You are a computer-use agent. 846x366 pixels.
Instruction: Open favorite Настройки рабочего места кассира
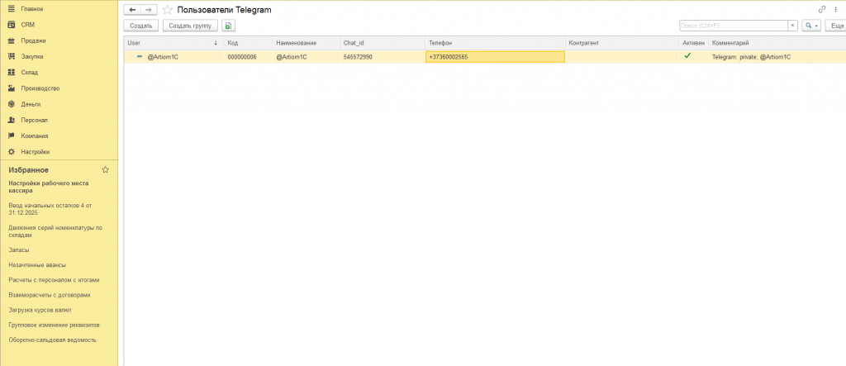[x=49, y=187]
